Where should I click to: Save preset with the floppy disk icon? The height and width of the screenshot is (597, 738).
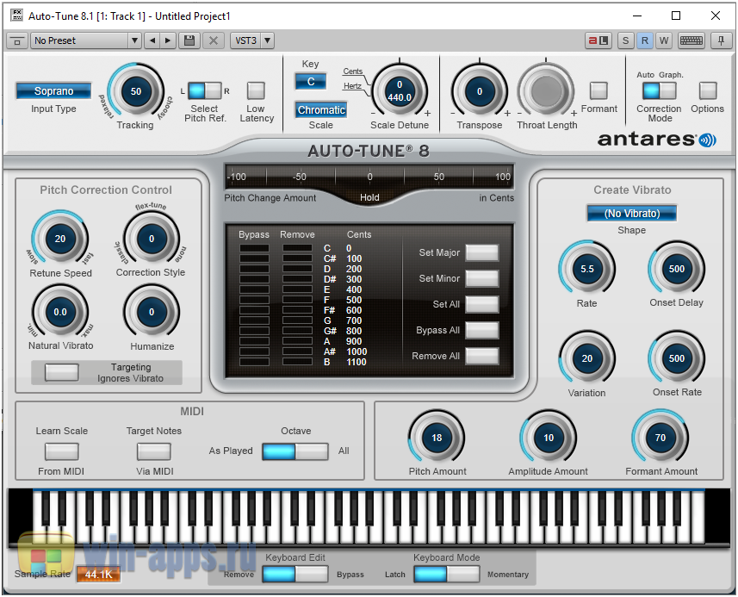(x=189, y=41)
